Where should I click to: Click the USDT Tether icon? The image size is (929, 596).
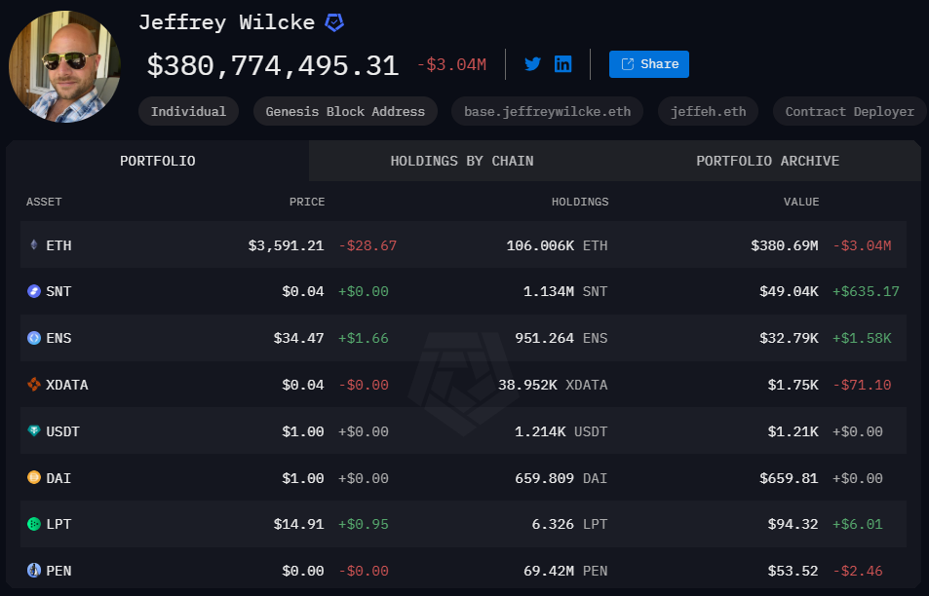[x=34, y=431]
